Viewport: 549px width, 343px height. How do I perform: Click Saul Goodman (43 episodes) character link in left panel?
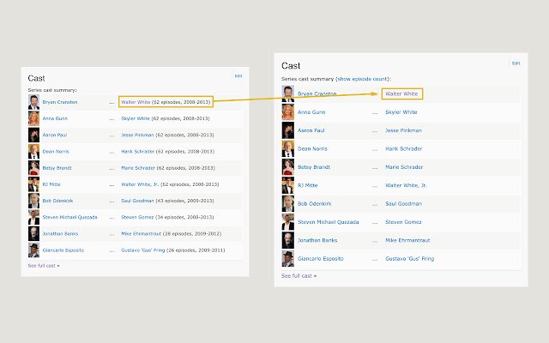137,201
